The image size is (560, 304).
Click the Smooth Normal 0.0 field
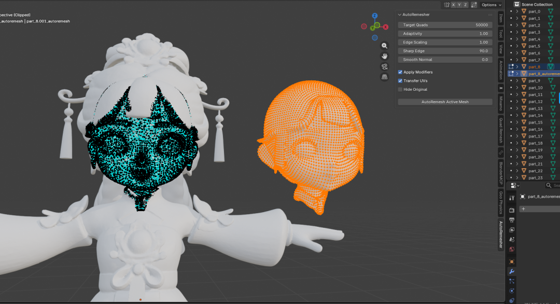point(445,60)
